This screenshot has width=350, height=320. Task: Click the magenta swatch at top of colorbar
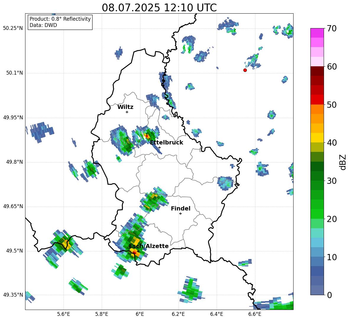coord(317,33)
